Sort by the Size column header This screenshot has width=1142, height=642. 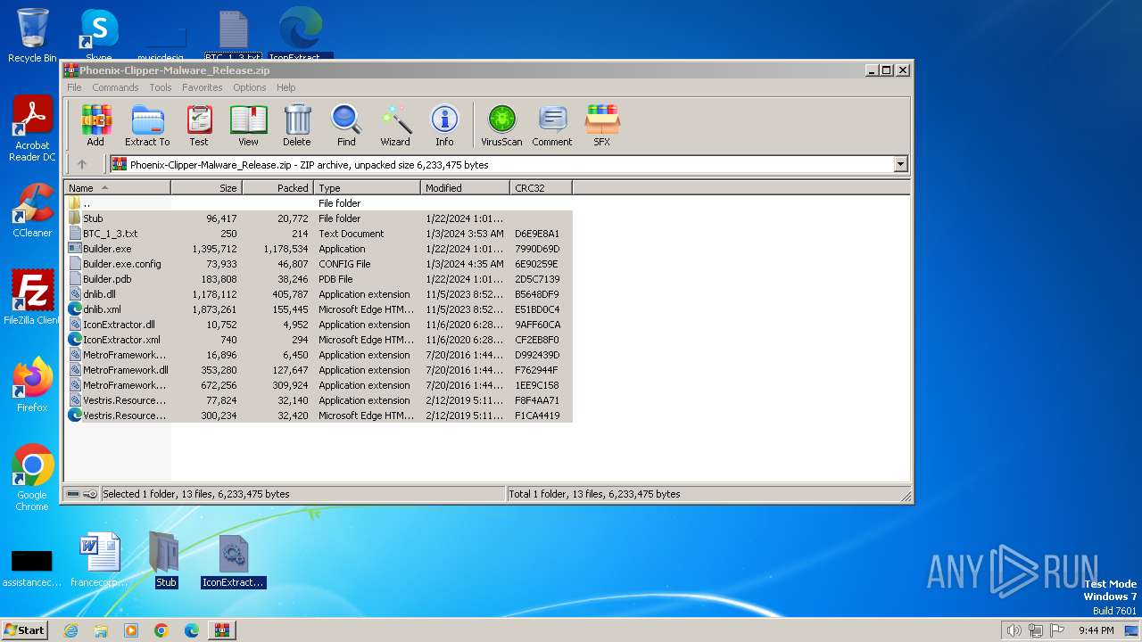pos(206,188)
